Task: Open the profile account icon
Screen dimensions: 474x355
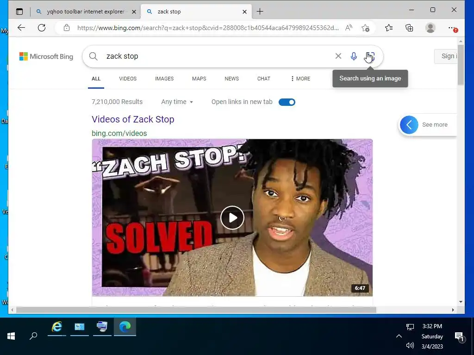Action: [430, 28]
